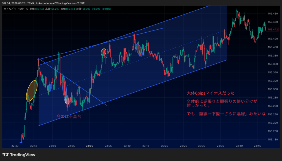The image size is (282, 161).
Task: Select the small yellow ellipse near 23:04
Action: click(x=104, y=52)
